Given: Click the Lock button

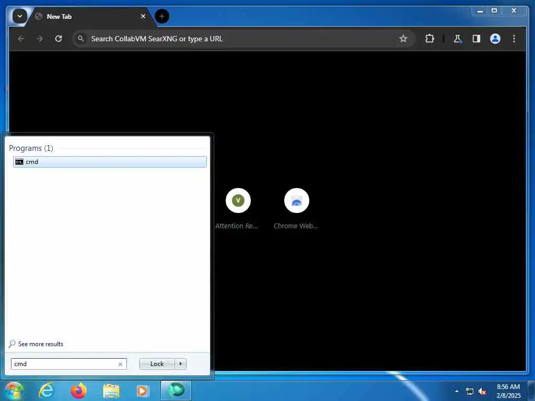Looking at the screenshot, I should pos(157,364).
